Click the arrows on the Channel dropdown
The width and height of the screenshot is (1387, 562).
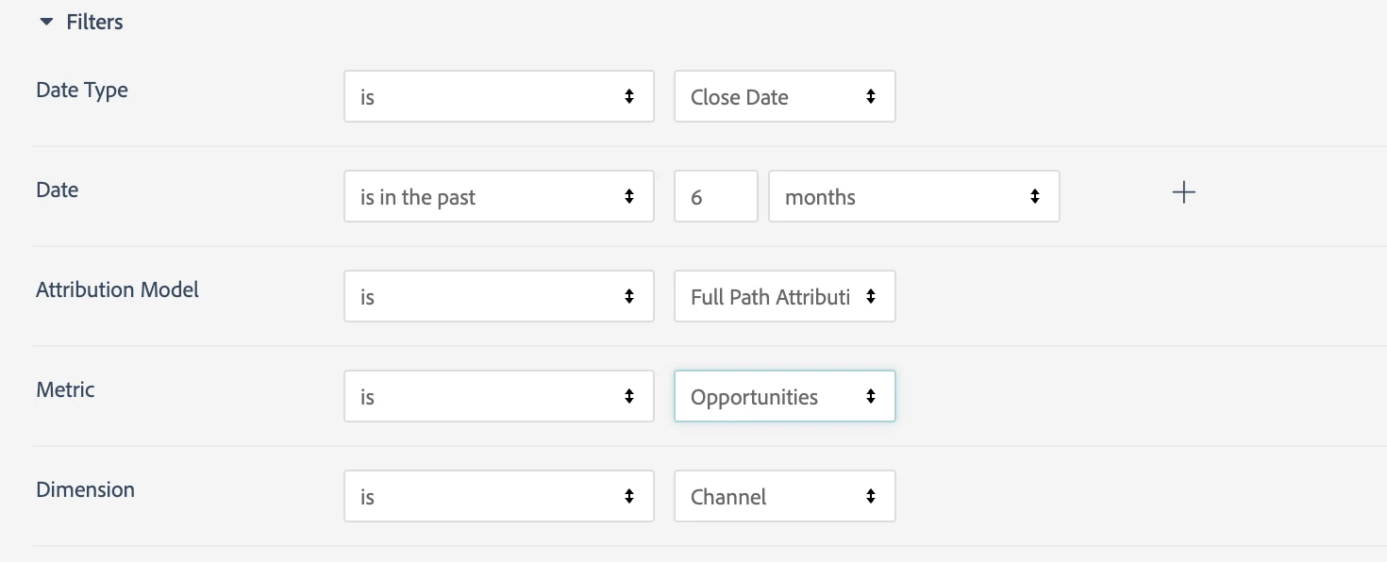click(x=870, y=496)
